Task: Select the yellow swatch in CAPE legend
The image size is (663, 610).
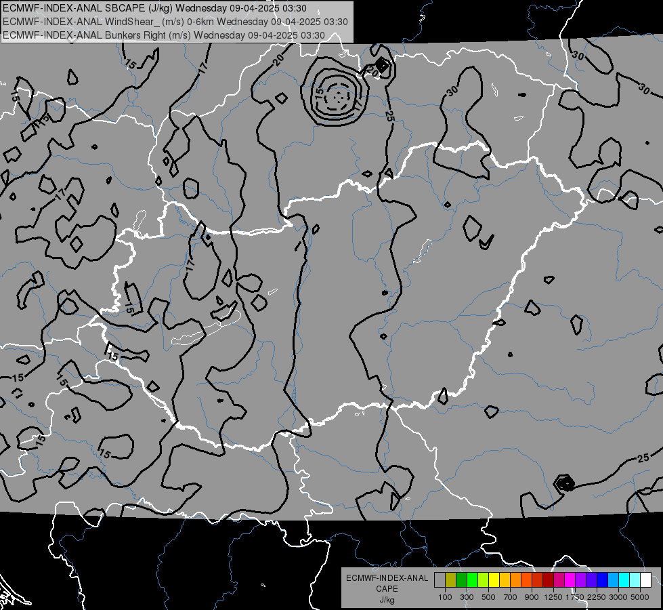Action: [494, 580]
